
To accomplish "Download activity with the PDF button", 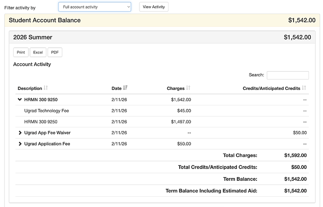I will [55, 52].
